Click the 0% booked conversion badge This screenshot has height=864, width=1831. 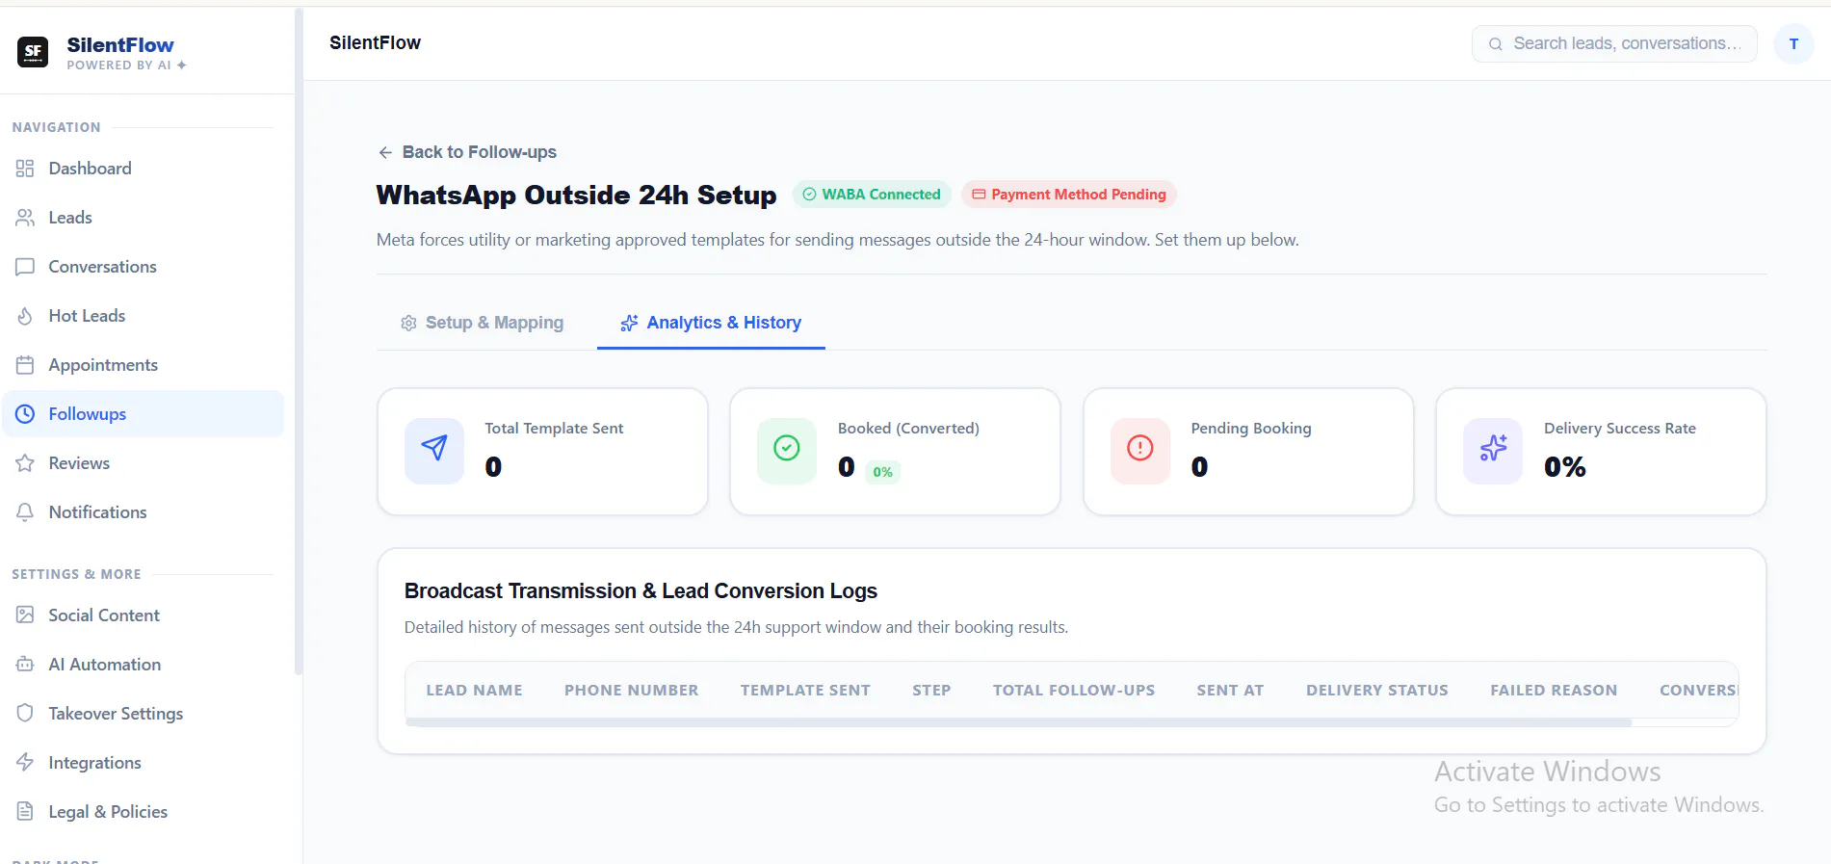tap(882, 472)
